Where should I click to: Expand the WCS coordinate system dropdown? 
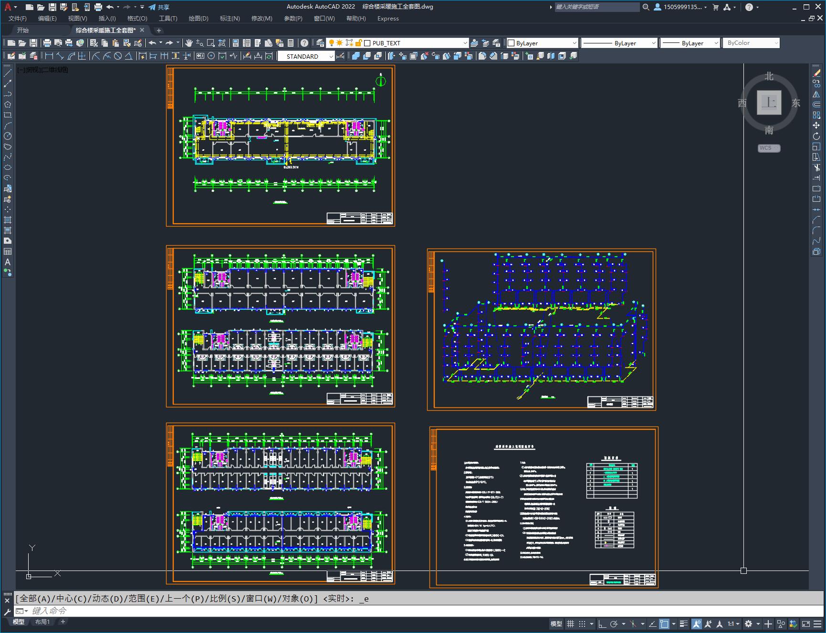pyautogui.click(x=769, y=148)
